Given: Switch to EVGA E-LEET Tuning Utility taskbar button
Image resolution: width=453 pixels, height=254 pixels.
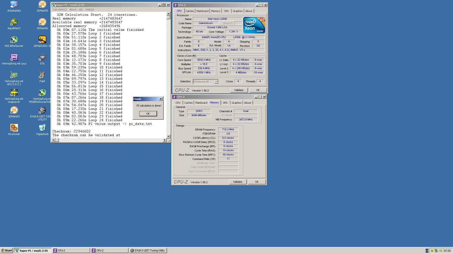Looking at the screenshot, I should click(148, 250).
